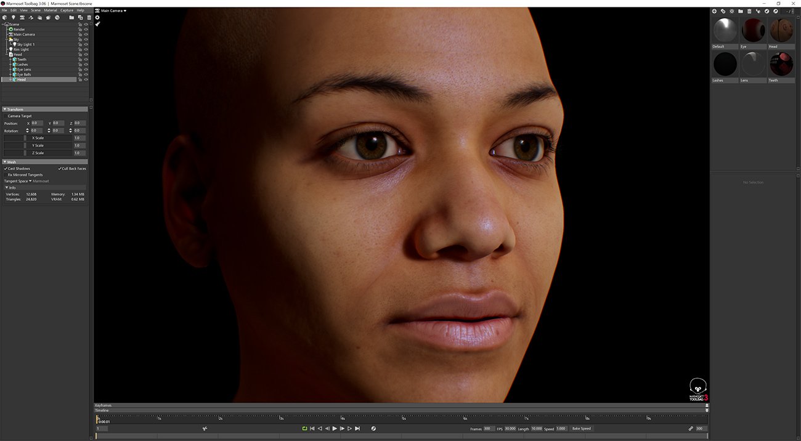Click the add light icon in the scene toolbar
This screenshot has height=441, width=801.
click(x=14, y=17)
